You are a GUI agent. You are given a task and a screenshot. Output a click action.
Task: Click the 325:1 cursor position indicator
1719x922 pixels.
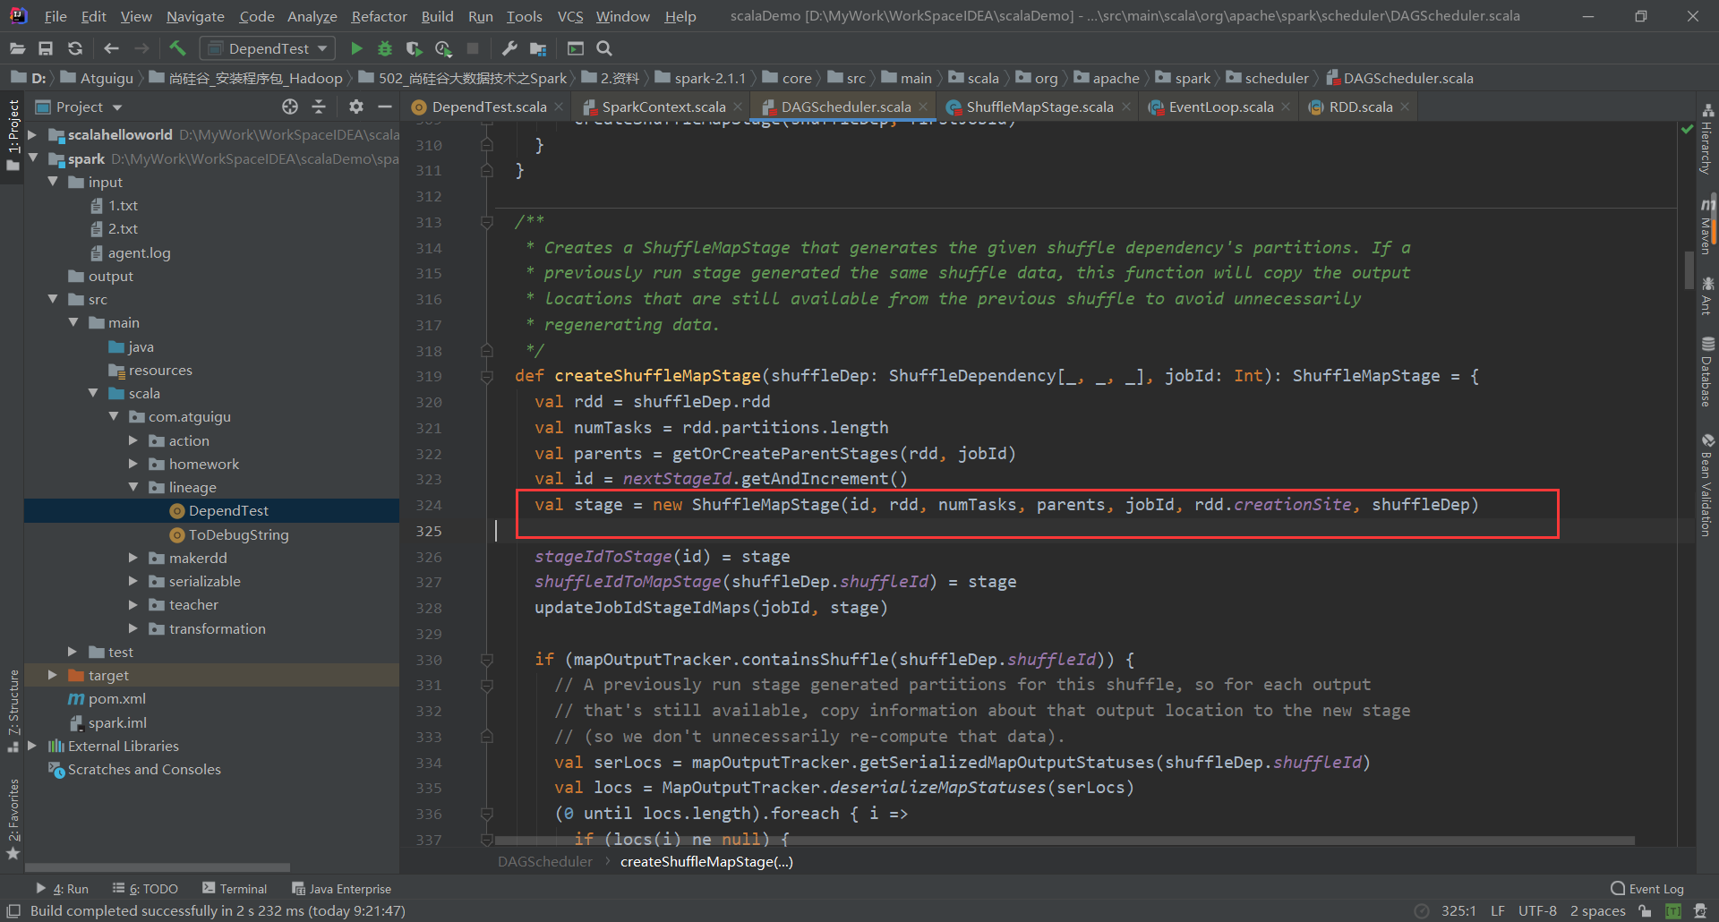[1458, 910]
